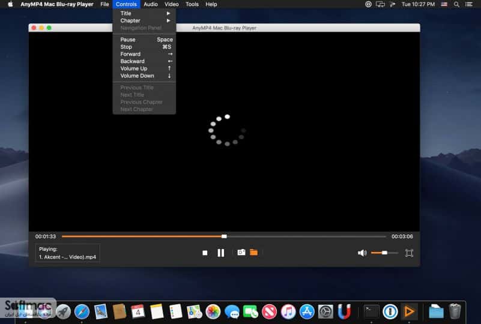
Task: Enter full screen mode via corner icon
Action: pos(409,253)
